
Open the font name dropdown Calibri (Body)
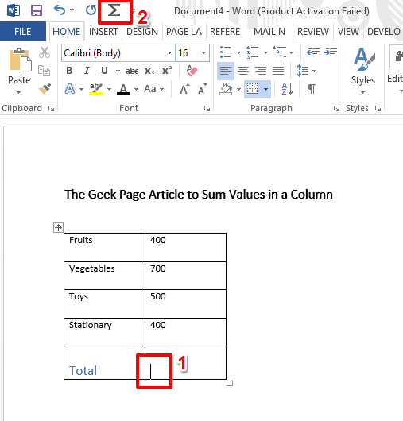[x=169, y=53]
